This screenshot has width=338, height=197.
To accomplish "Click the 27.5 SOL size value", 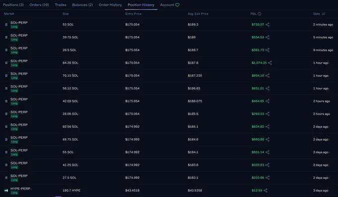I will pos(70,178).
